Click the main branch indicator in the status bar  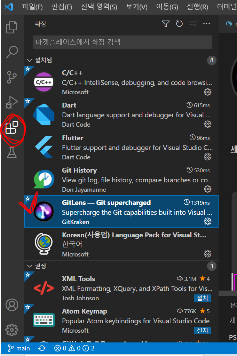coord(18,348)
